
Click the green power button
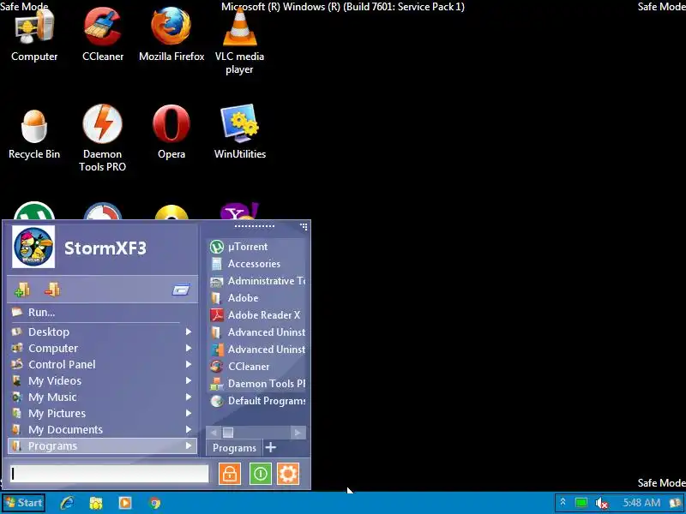pyautogui.click(x=261, y=474)
